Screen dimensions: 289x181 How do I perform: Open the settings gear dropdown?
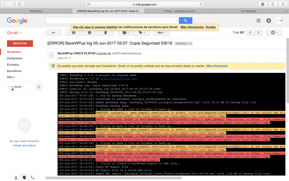[x=274, y=33]
